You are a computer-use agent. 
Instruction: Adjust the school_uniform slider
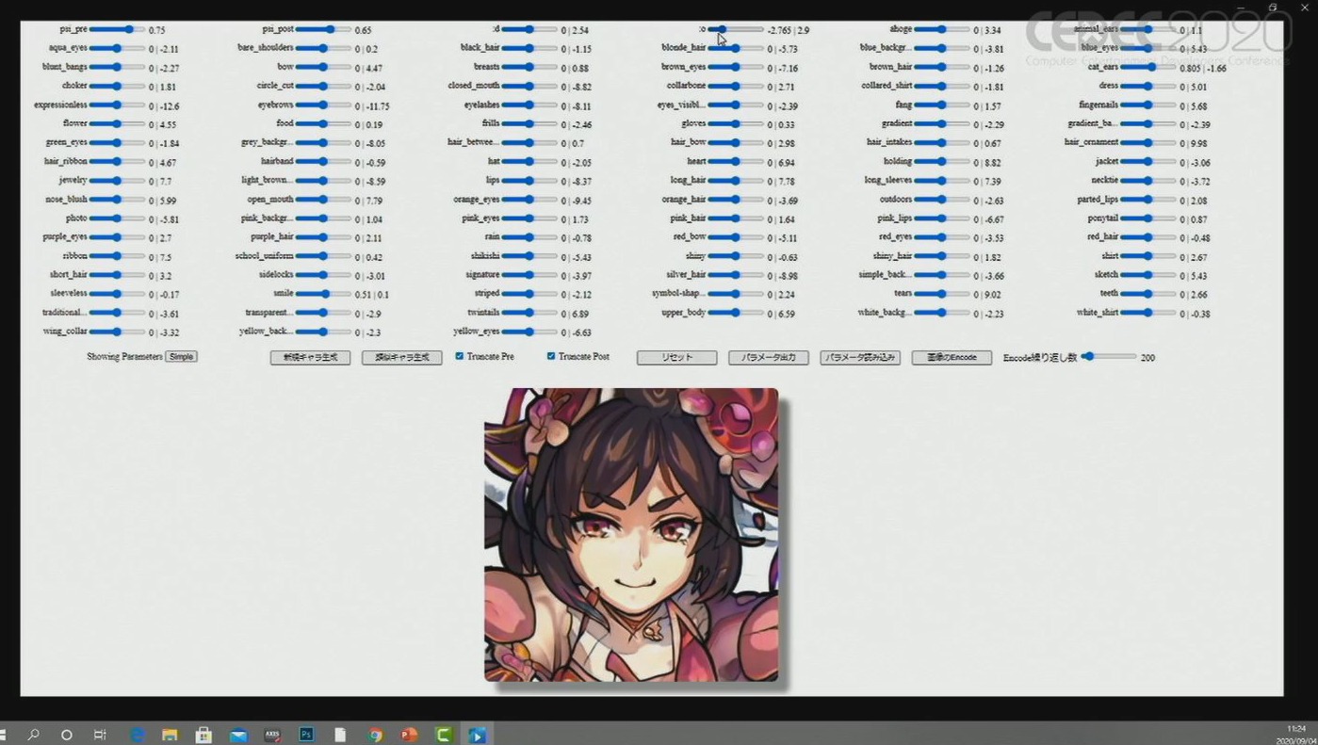pos(323,255)
